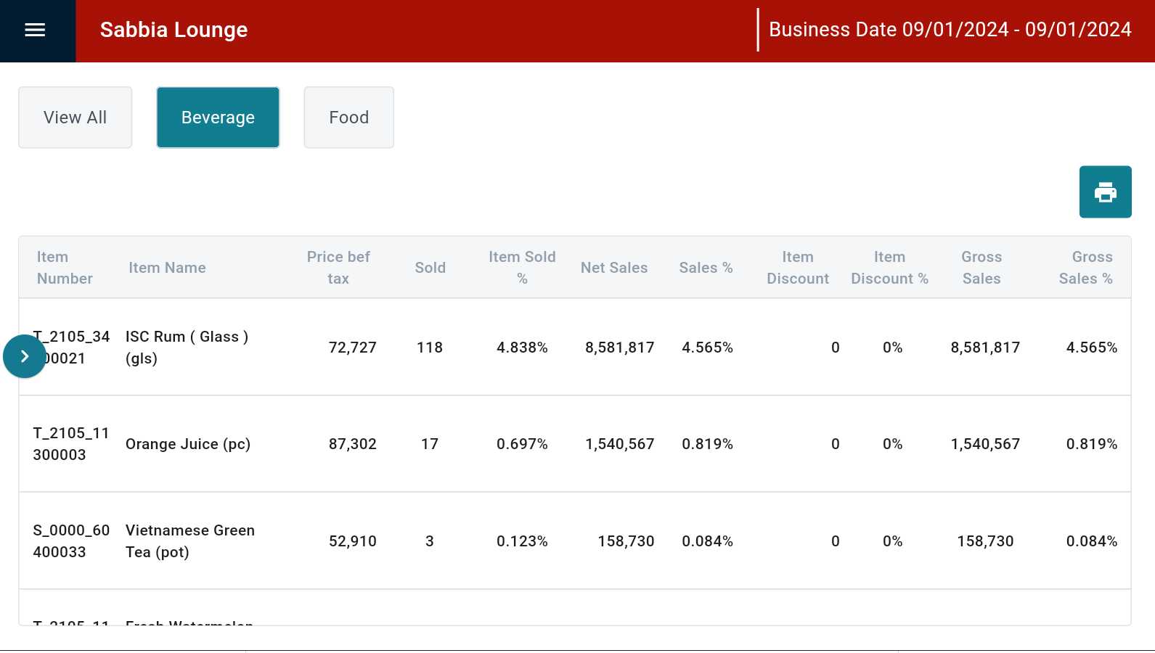
Task: Sort by Item Number column header
Action: click(x=65, y=268)
